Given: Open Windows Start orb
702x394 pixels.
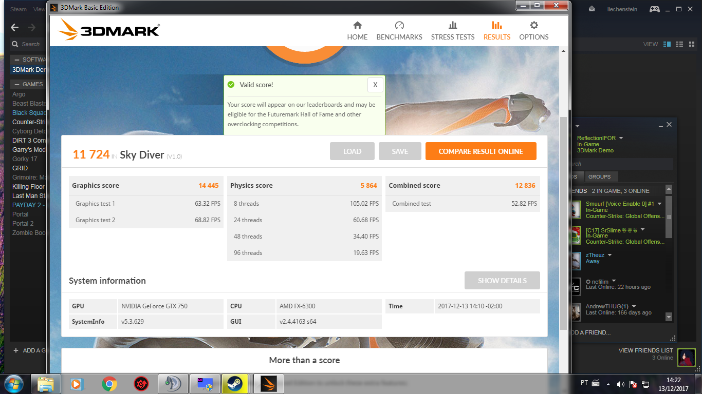Looking at the screenshot, I should pyautogui.click(x=13, y=383).
